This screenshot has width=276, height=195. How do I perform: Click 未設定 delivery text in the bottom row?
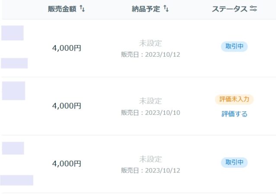(150, 159)
